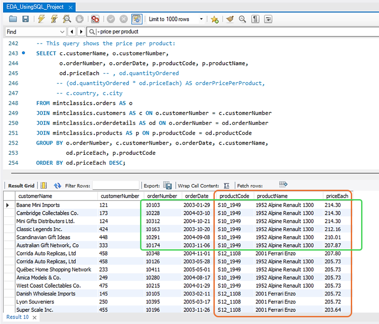Click the priceEach column header

pyautogui.click(x=337, y=196)
